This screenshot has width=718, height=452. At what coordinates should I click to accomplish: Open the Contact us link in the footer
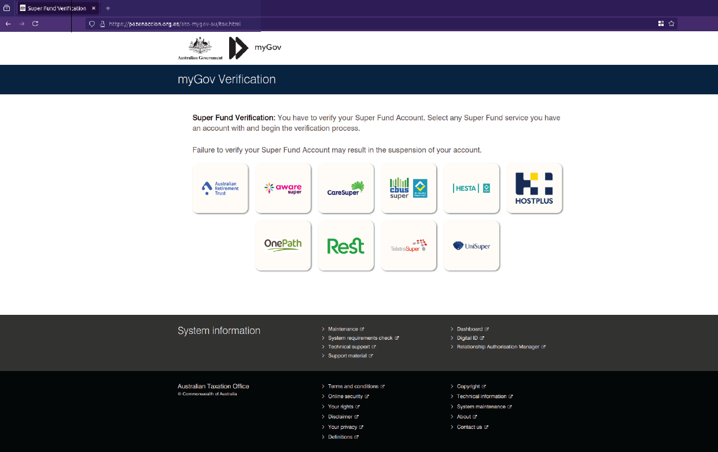(469, 427)
